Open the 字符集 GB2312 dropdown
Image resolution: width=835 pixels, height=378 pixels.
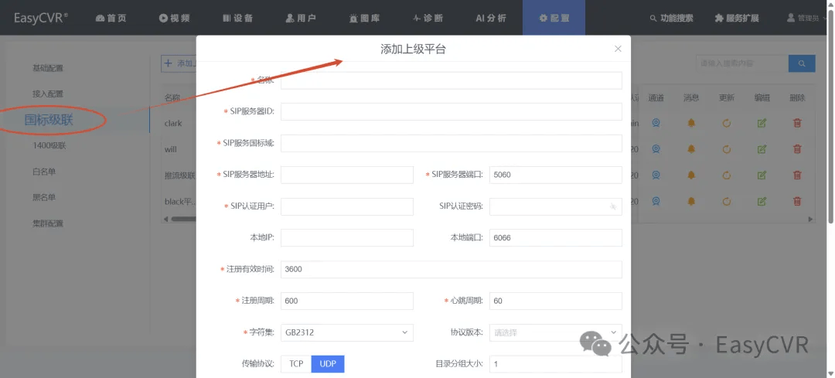pyautogui.click(x=347, y=332)
